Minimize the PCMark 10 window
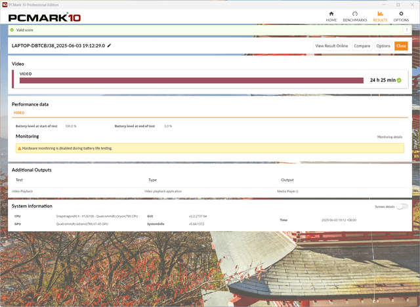420x307 pixels. [x=384, y=5]
